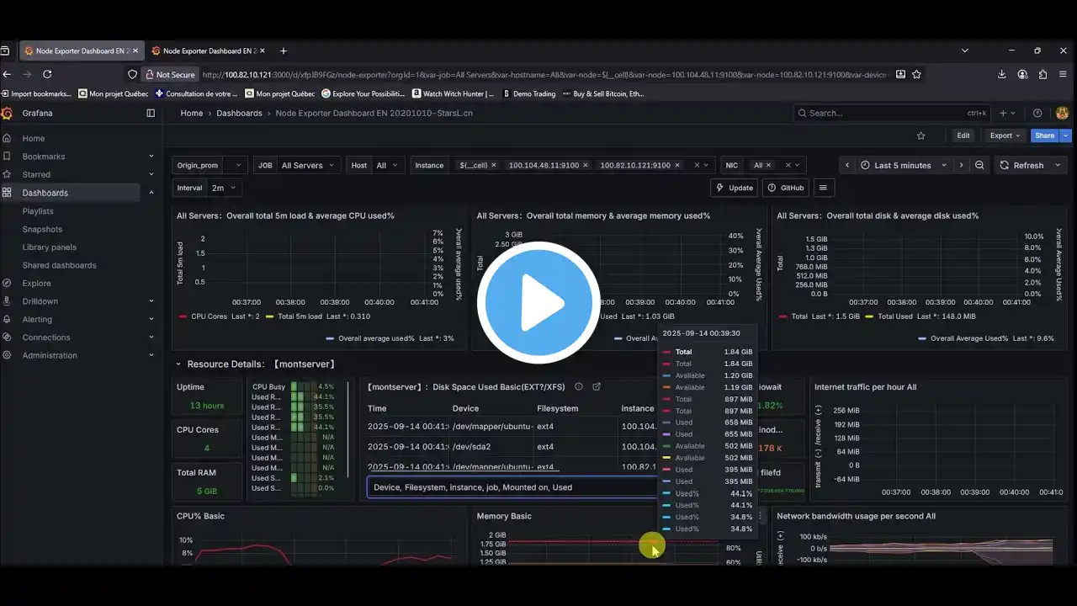Screen dimensions: 1077x606
Task: Open the Interval 2m dropdown
Action: 223,188
